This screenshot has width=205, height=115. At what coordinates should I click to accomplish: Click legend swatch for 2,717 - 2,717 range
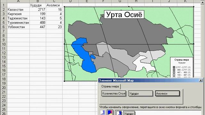[174, 67]
